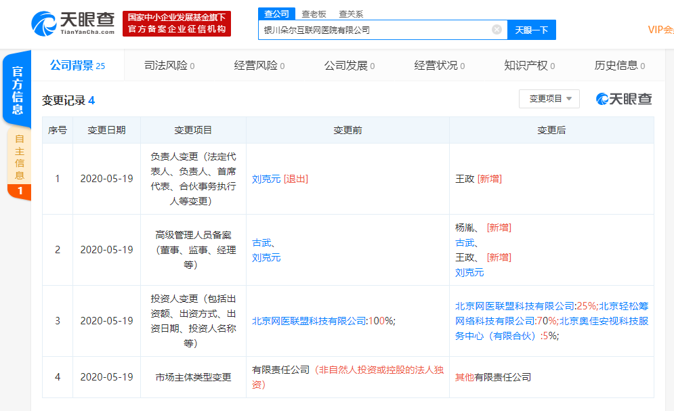Click the orange badge number 1
The width and height of the screenshot is (674, 411).
point(20,192)
